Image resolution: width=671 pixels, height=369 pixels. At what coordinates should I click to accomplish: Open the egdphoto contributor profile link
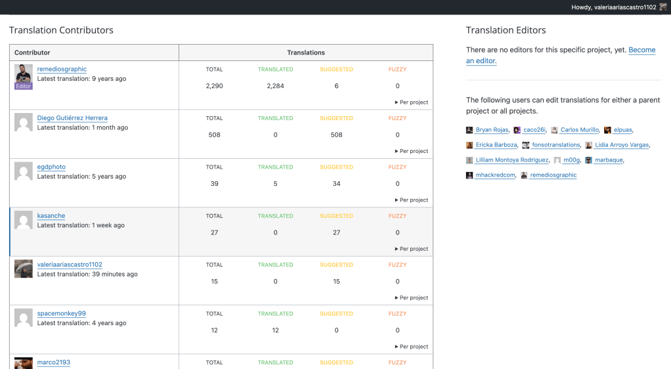(x=51, y=167)
